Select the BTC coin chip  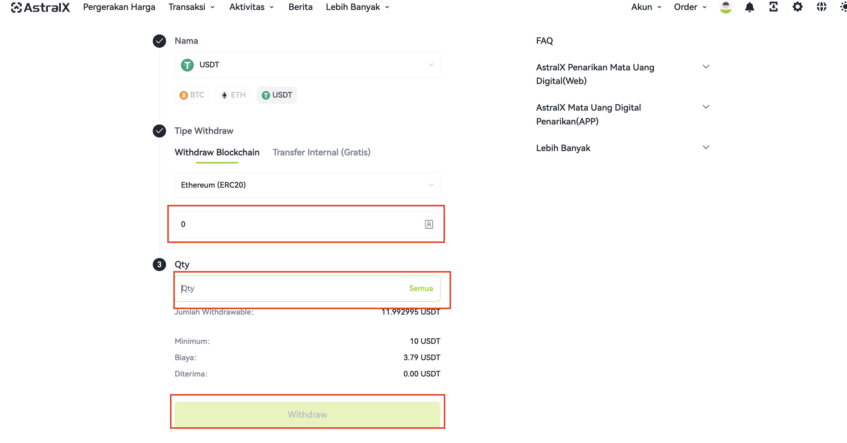point(192,95)
